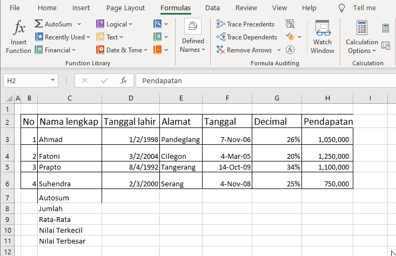
Task: Click the Tell me search box
Action: [364, 8]
